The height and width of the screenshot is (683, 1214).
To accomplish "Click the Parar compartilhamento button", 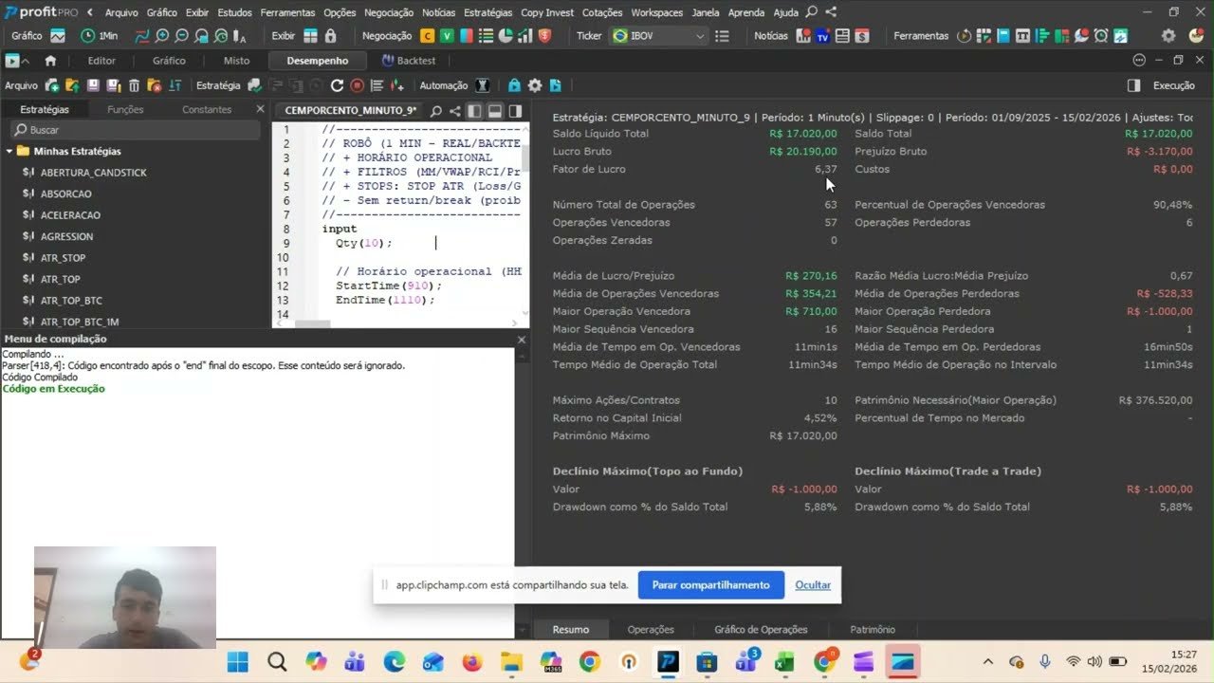I will click(710, 585).
